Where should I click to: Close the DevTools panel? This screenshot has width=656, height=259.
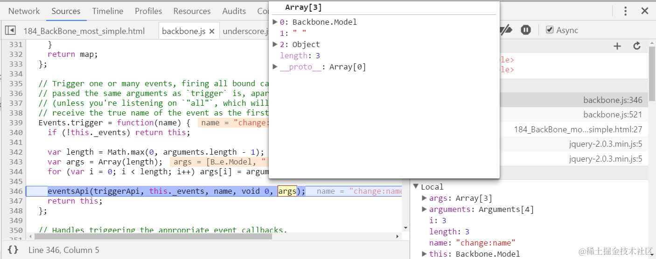[645, 11]
